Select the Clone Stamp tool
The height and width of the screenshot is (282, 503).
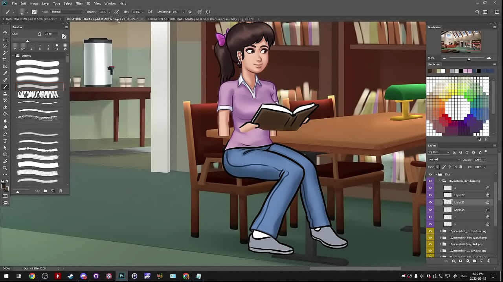click(x=5, y=94)
